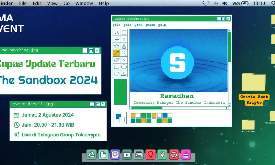Maximize the event detail.jpg window
This screenshot has height=165, width=275.
98,104
